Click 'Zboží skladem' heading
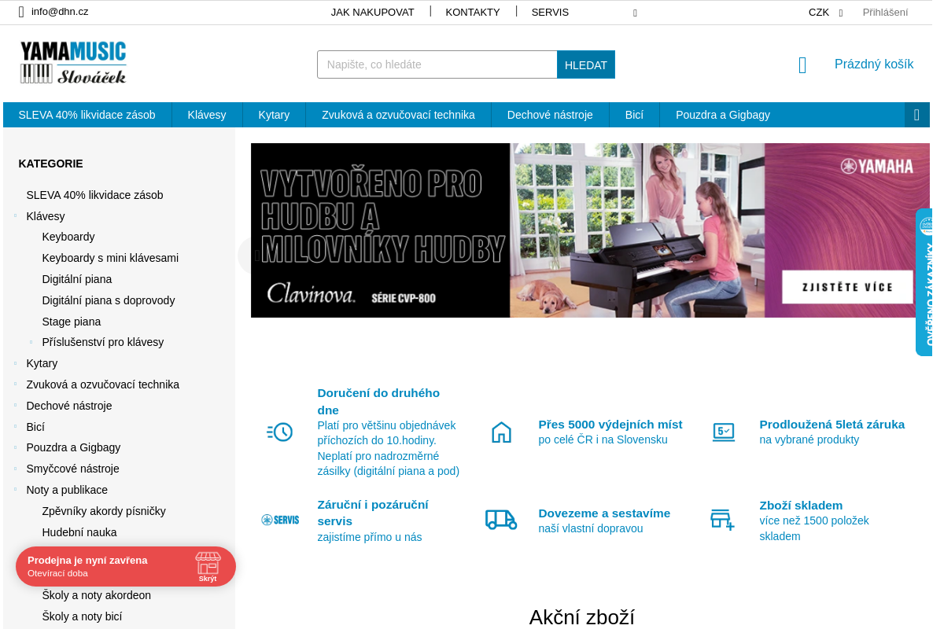This screenshot has width=944, height=629. pos(801,505)
